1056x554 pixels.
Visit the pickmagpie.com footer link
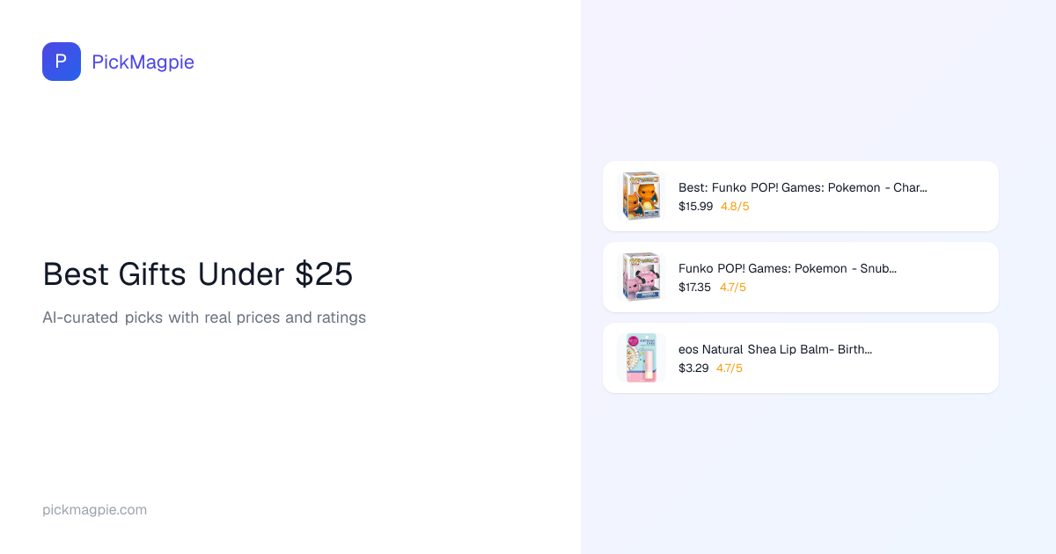click(x=94, y=509)
